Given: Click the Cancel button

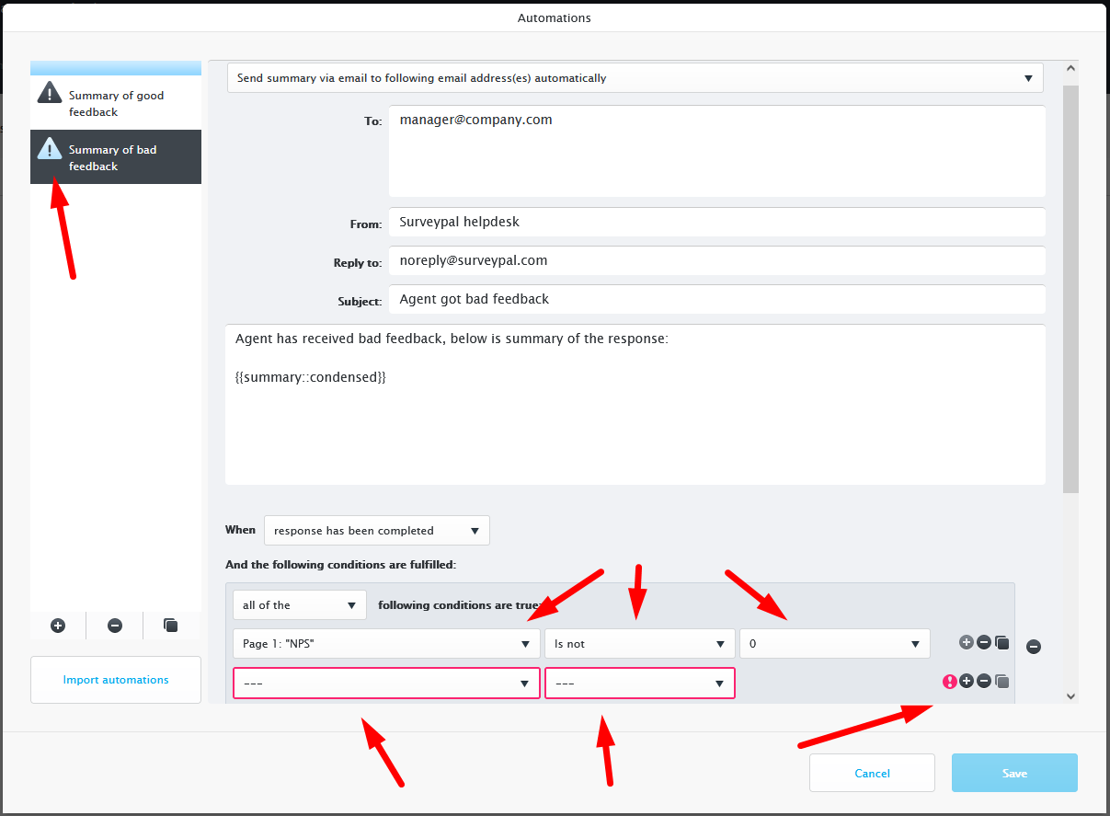Looking at the screenshot, I should (872, 774).
